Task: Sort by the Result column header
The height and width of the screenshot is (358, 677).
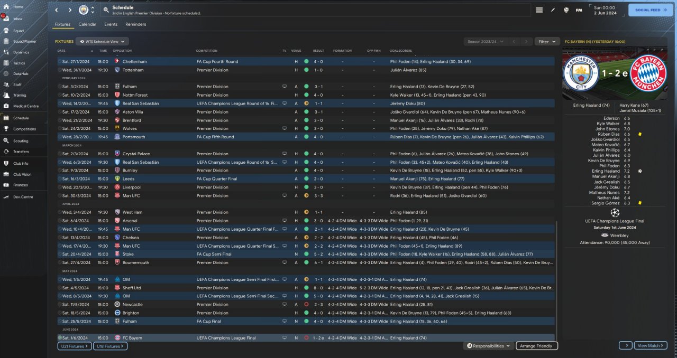Action: 318,51
